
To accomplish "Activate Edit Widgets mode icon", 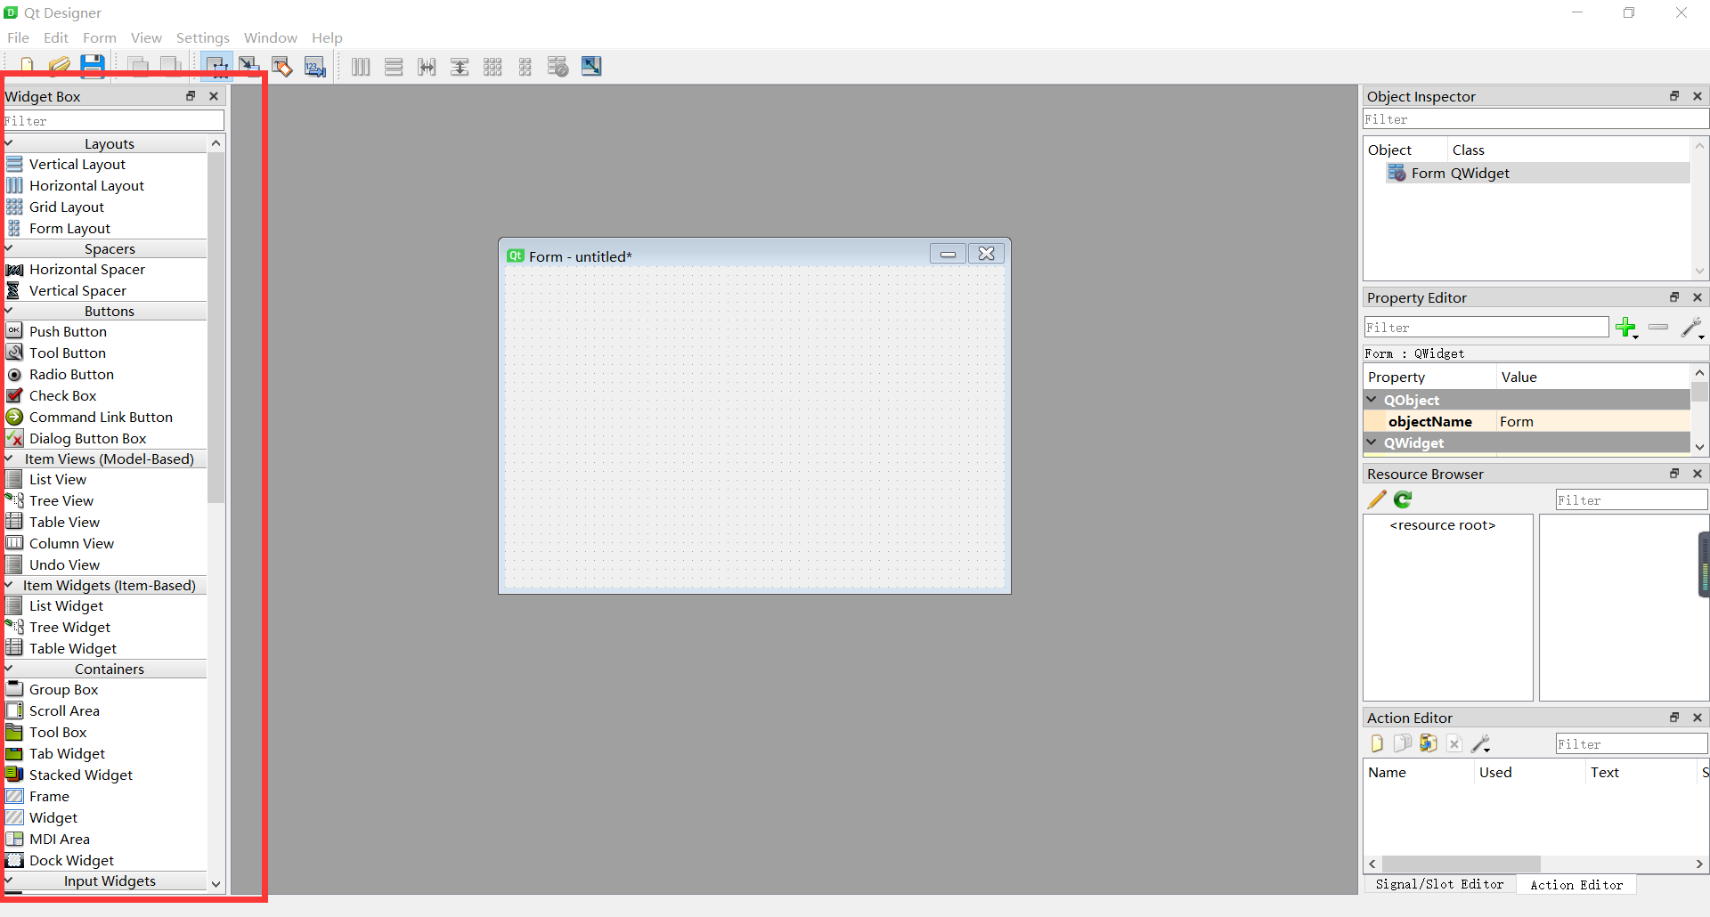I will [x=216, y=66].
